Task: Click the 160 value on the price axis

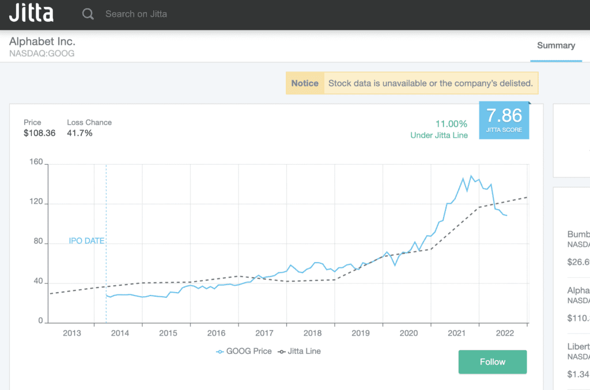Action: pyautogui.click(x=36, y=162)
